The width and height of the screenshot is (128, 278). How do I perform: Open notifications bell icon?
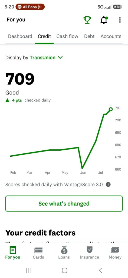click(x=104, y=20)
